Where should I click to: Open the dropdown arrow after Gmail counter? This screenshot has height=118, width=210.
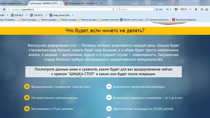190,10
